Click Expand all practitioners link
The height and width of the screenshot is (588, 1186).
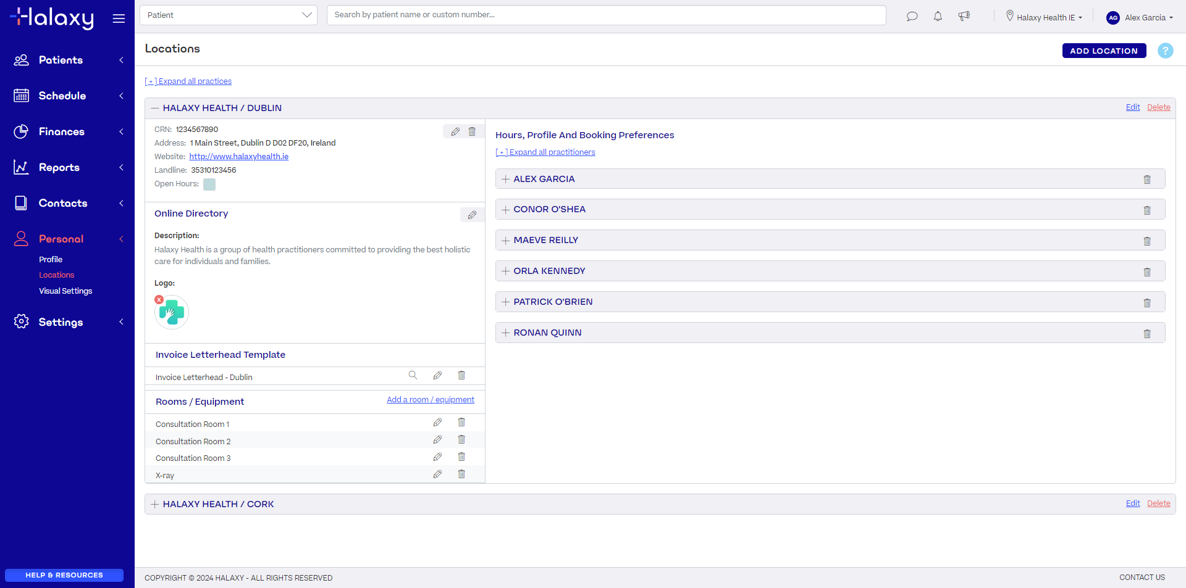(545, 152)
